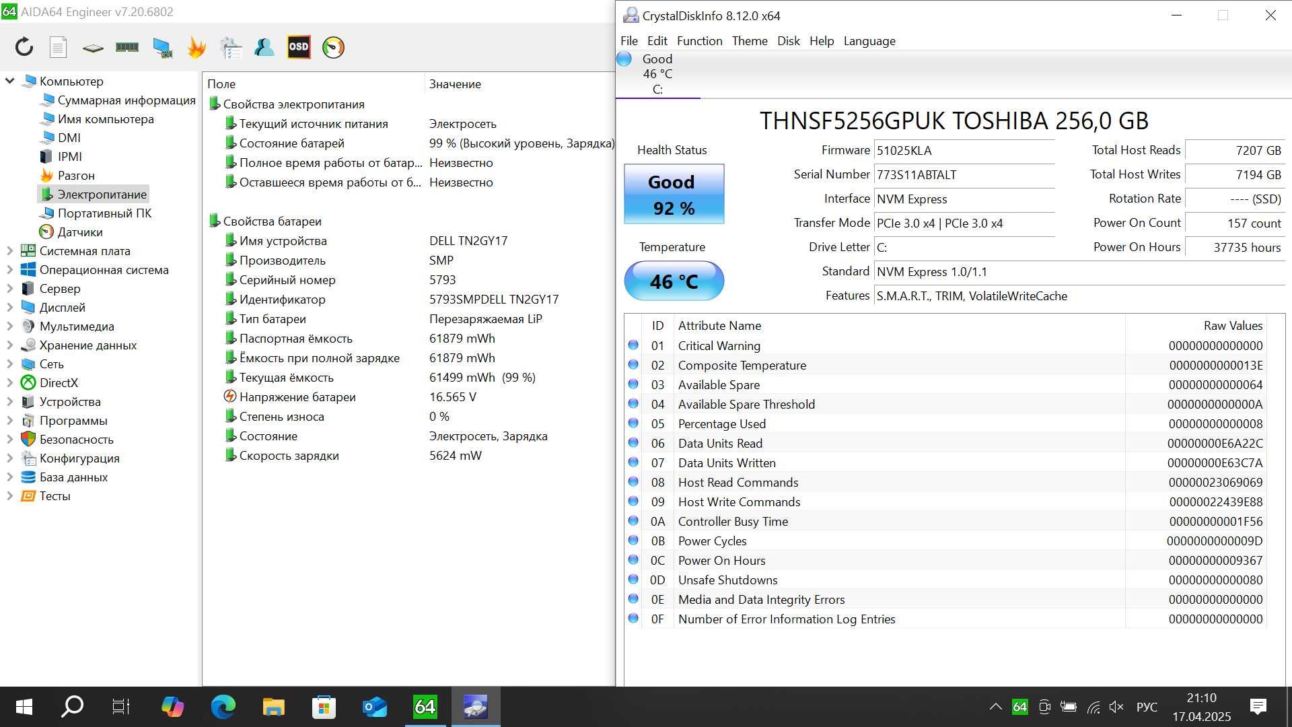Open Outlook from the taskbar
The height and width of the screenshot is (727, 1292).
[x=374, y=707]
